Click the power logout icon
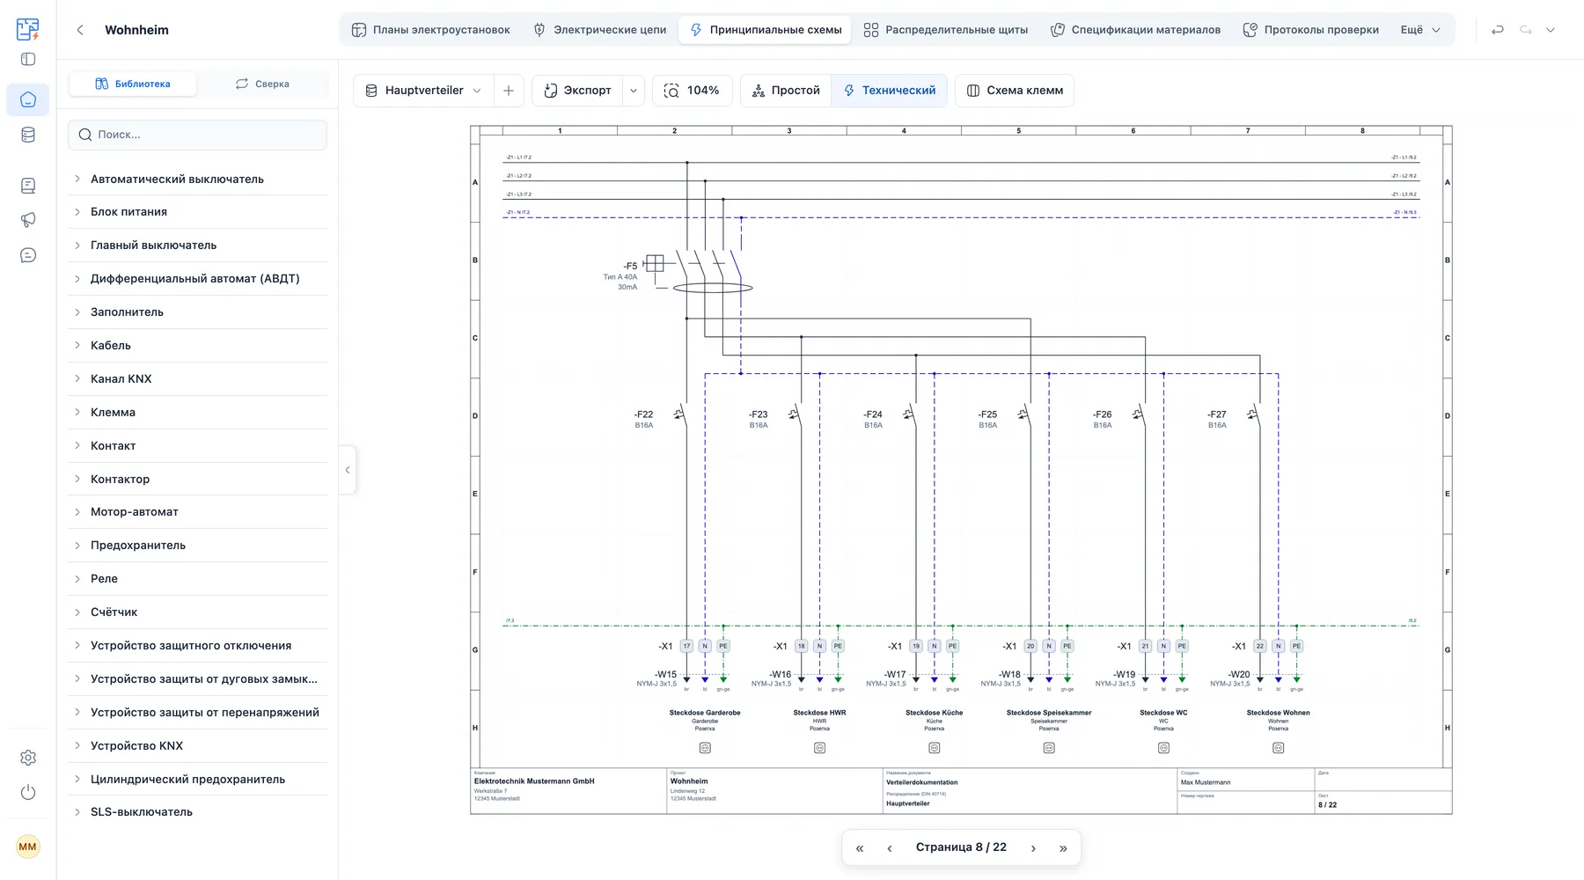The image size is (1584, 880). [28, 792]
